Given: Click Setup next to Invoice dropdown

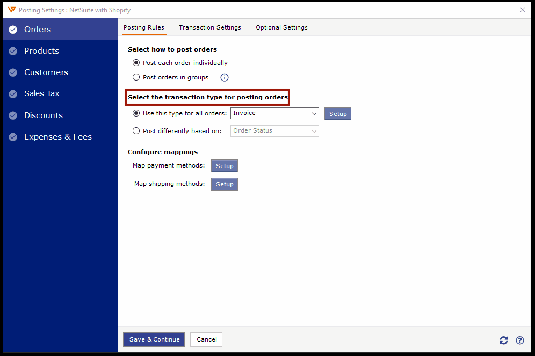Looking at the screenshot, I should tap(338, 114).
